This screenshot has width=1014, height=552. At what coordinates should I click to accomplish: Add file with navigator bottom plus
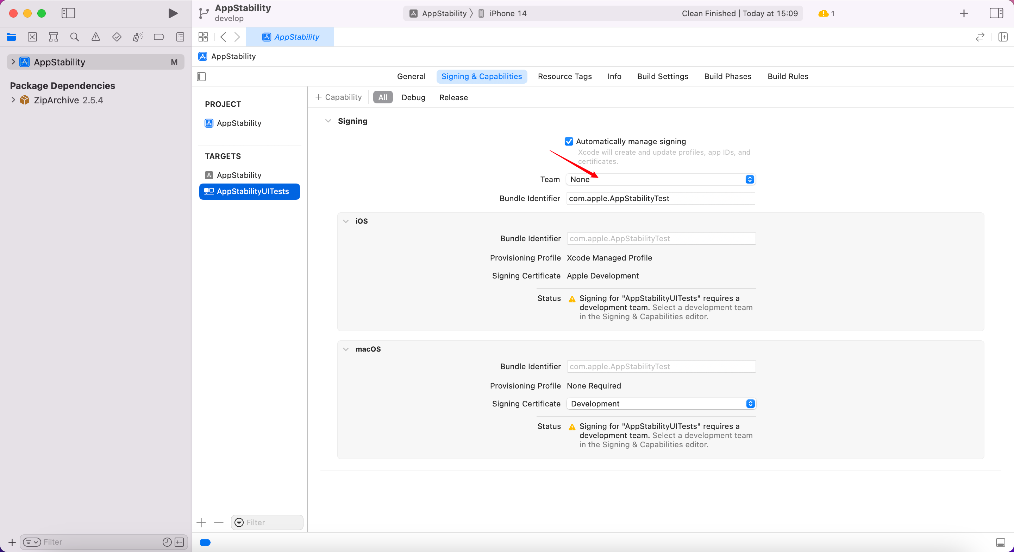pyautogui.click(x=12, y=542)
